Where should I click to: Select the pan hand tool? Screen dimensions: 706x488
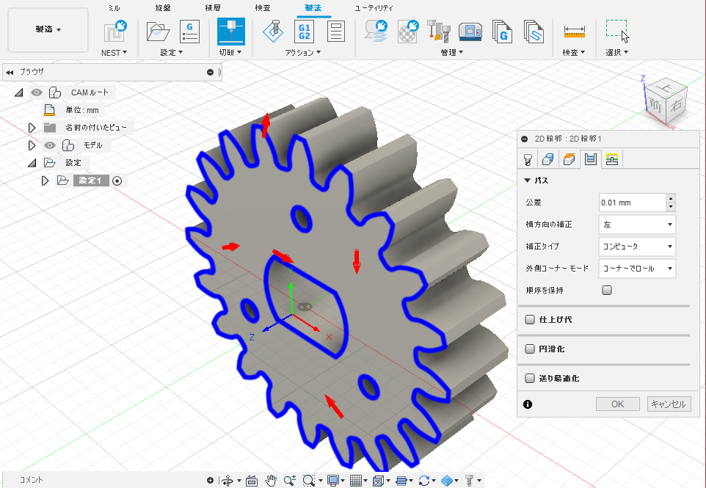[270, 481]
